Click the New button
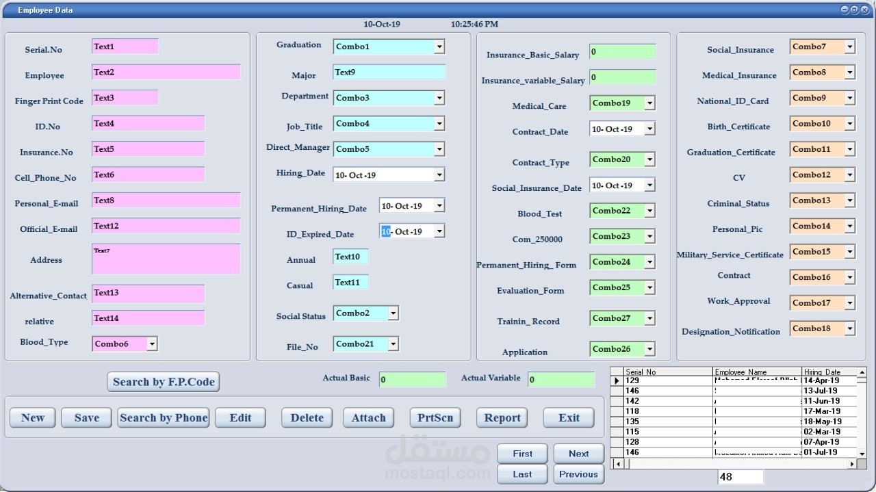 point(33,418)
